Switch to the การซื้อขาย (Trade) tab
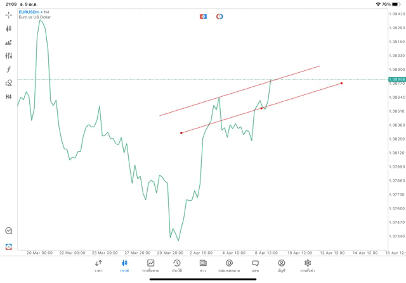406x283 pixels. click(x=150, y=265)
